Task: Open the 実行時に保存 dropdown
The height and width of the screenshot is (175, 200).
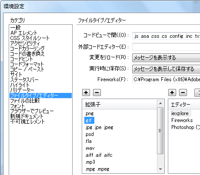Action: [166, 69]
